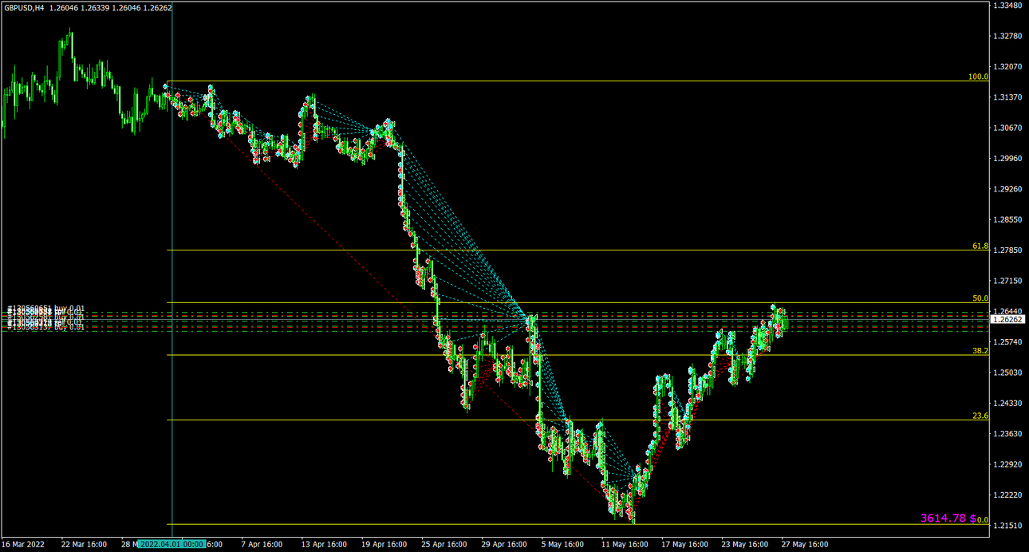1029x552 pixels.
Task: Click the 27 May 16:00 time label
Action: pyautogui.click(x=805, y=544)
